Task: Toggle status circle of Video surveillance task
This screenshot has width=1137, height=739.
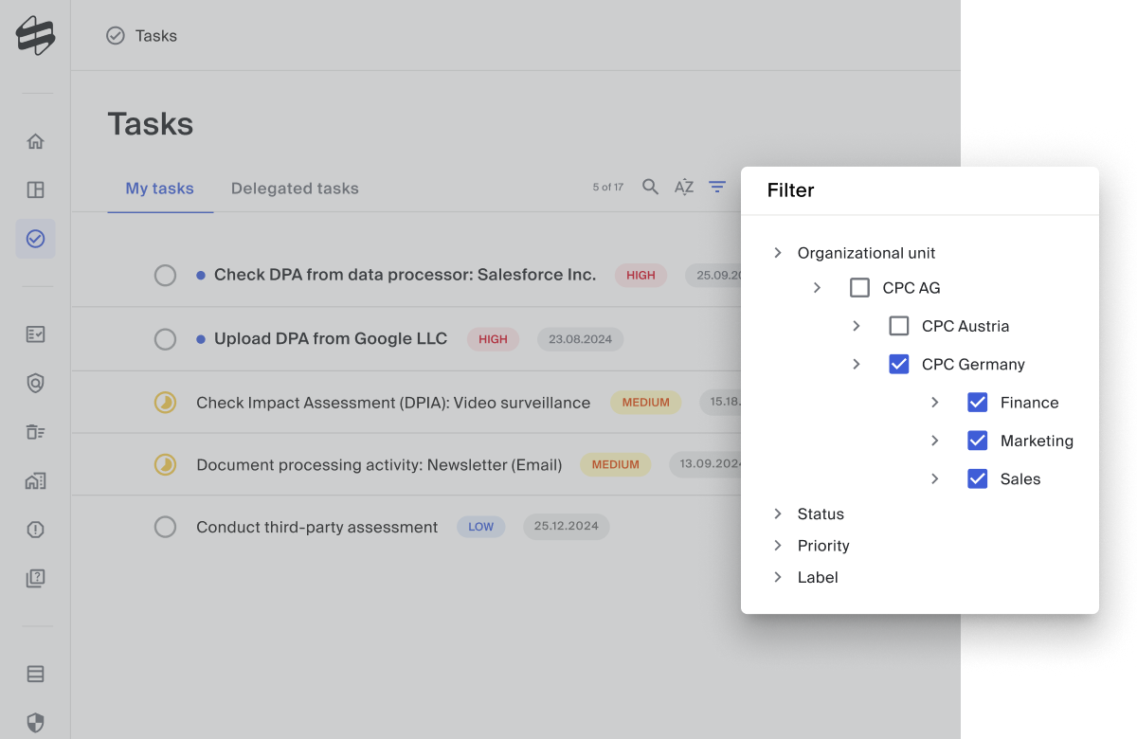Action: tap(165, 403)
